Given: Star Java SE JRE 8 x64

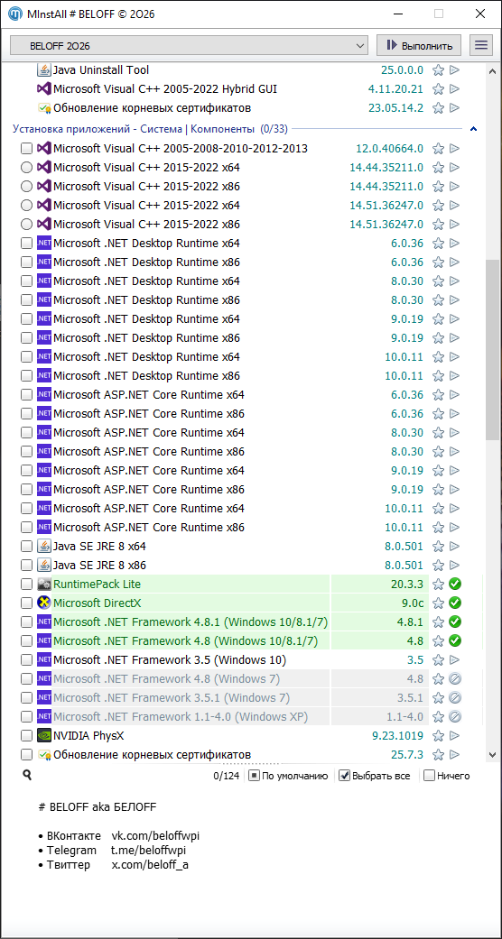Looking at the screenshot, I should point(439,546).
